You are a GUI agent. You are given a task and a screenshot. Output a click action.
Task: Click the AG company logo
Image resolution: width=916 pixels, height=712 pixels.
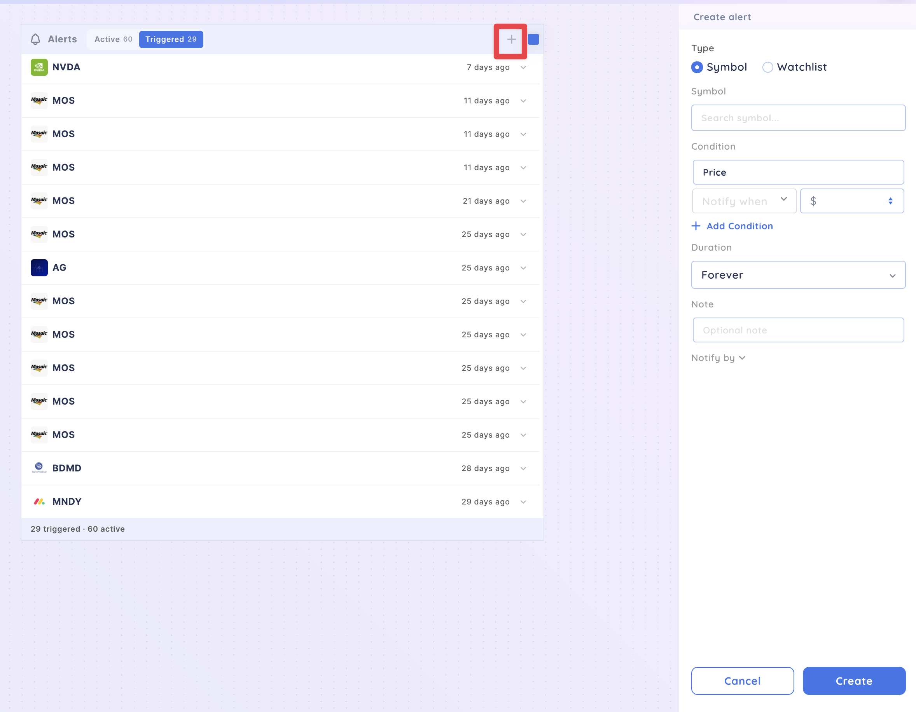pos(39,268)
